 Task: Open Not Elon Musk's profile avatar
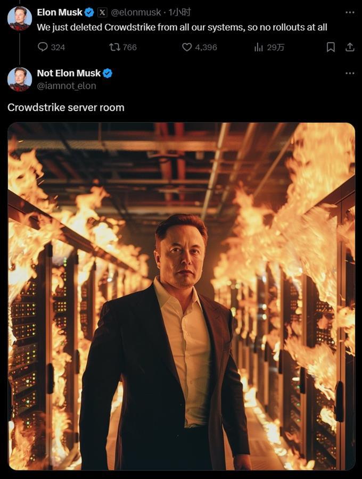pyautogui.click(x=20, y=79)
